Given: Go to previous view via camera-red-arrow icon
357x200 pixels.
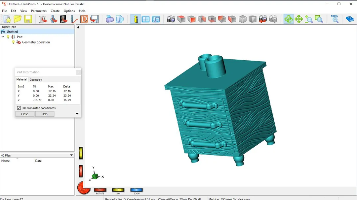Looking at the screenshot, I should tap(263, 19).
